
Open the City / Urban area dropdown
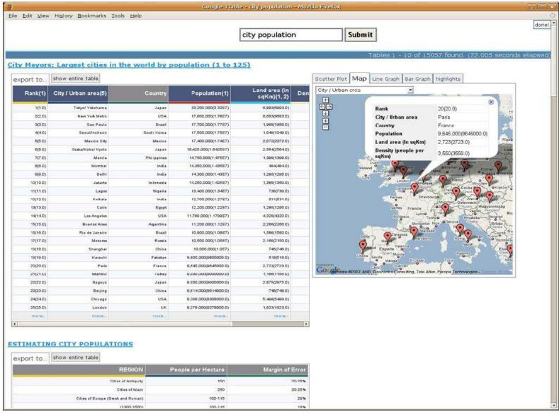click(x=364, y=90)
